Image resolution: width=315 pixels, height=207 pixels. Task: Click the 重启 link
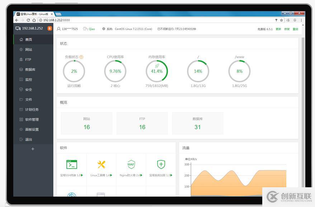tap(295, 29)
